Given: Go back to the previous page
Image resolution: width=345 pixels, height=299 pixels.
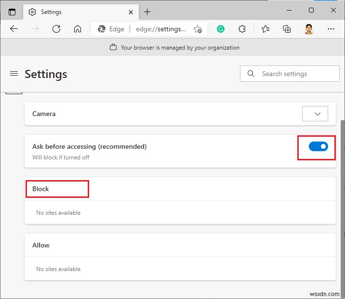Looking at the screenshot, I should (x=14, y=29).
